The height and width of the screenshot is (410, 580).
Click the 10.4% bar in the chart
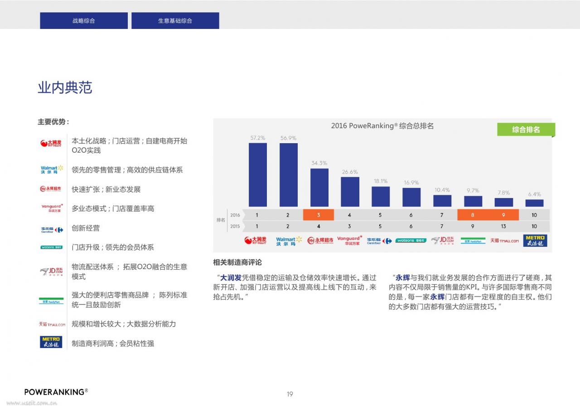tap(442, 201)
